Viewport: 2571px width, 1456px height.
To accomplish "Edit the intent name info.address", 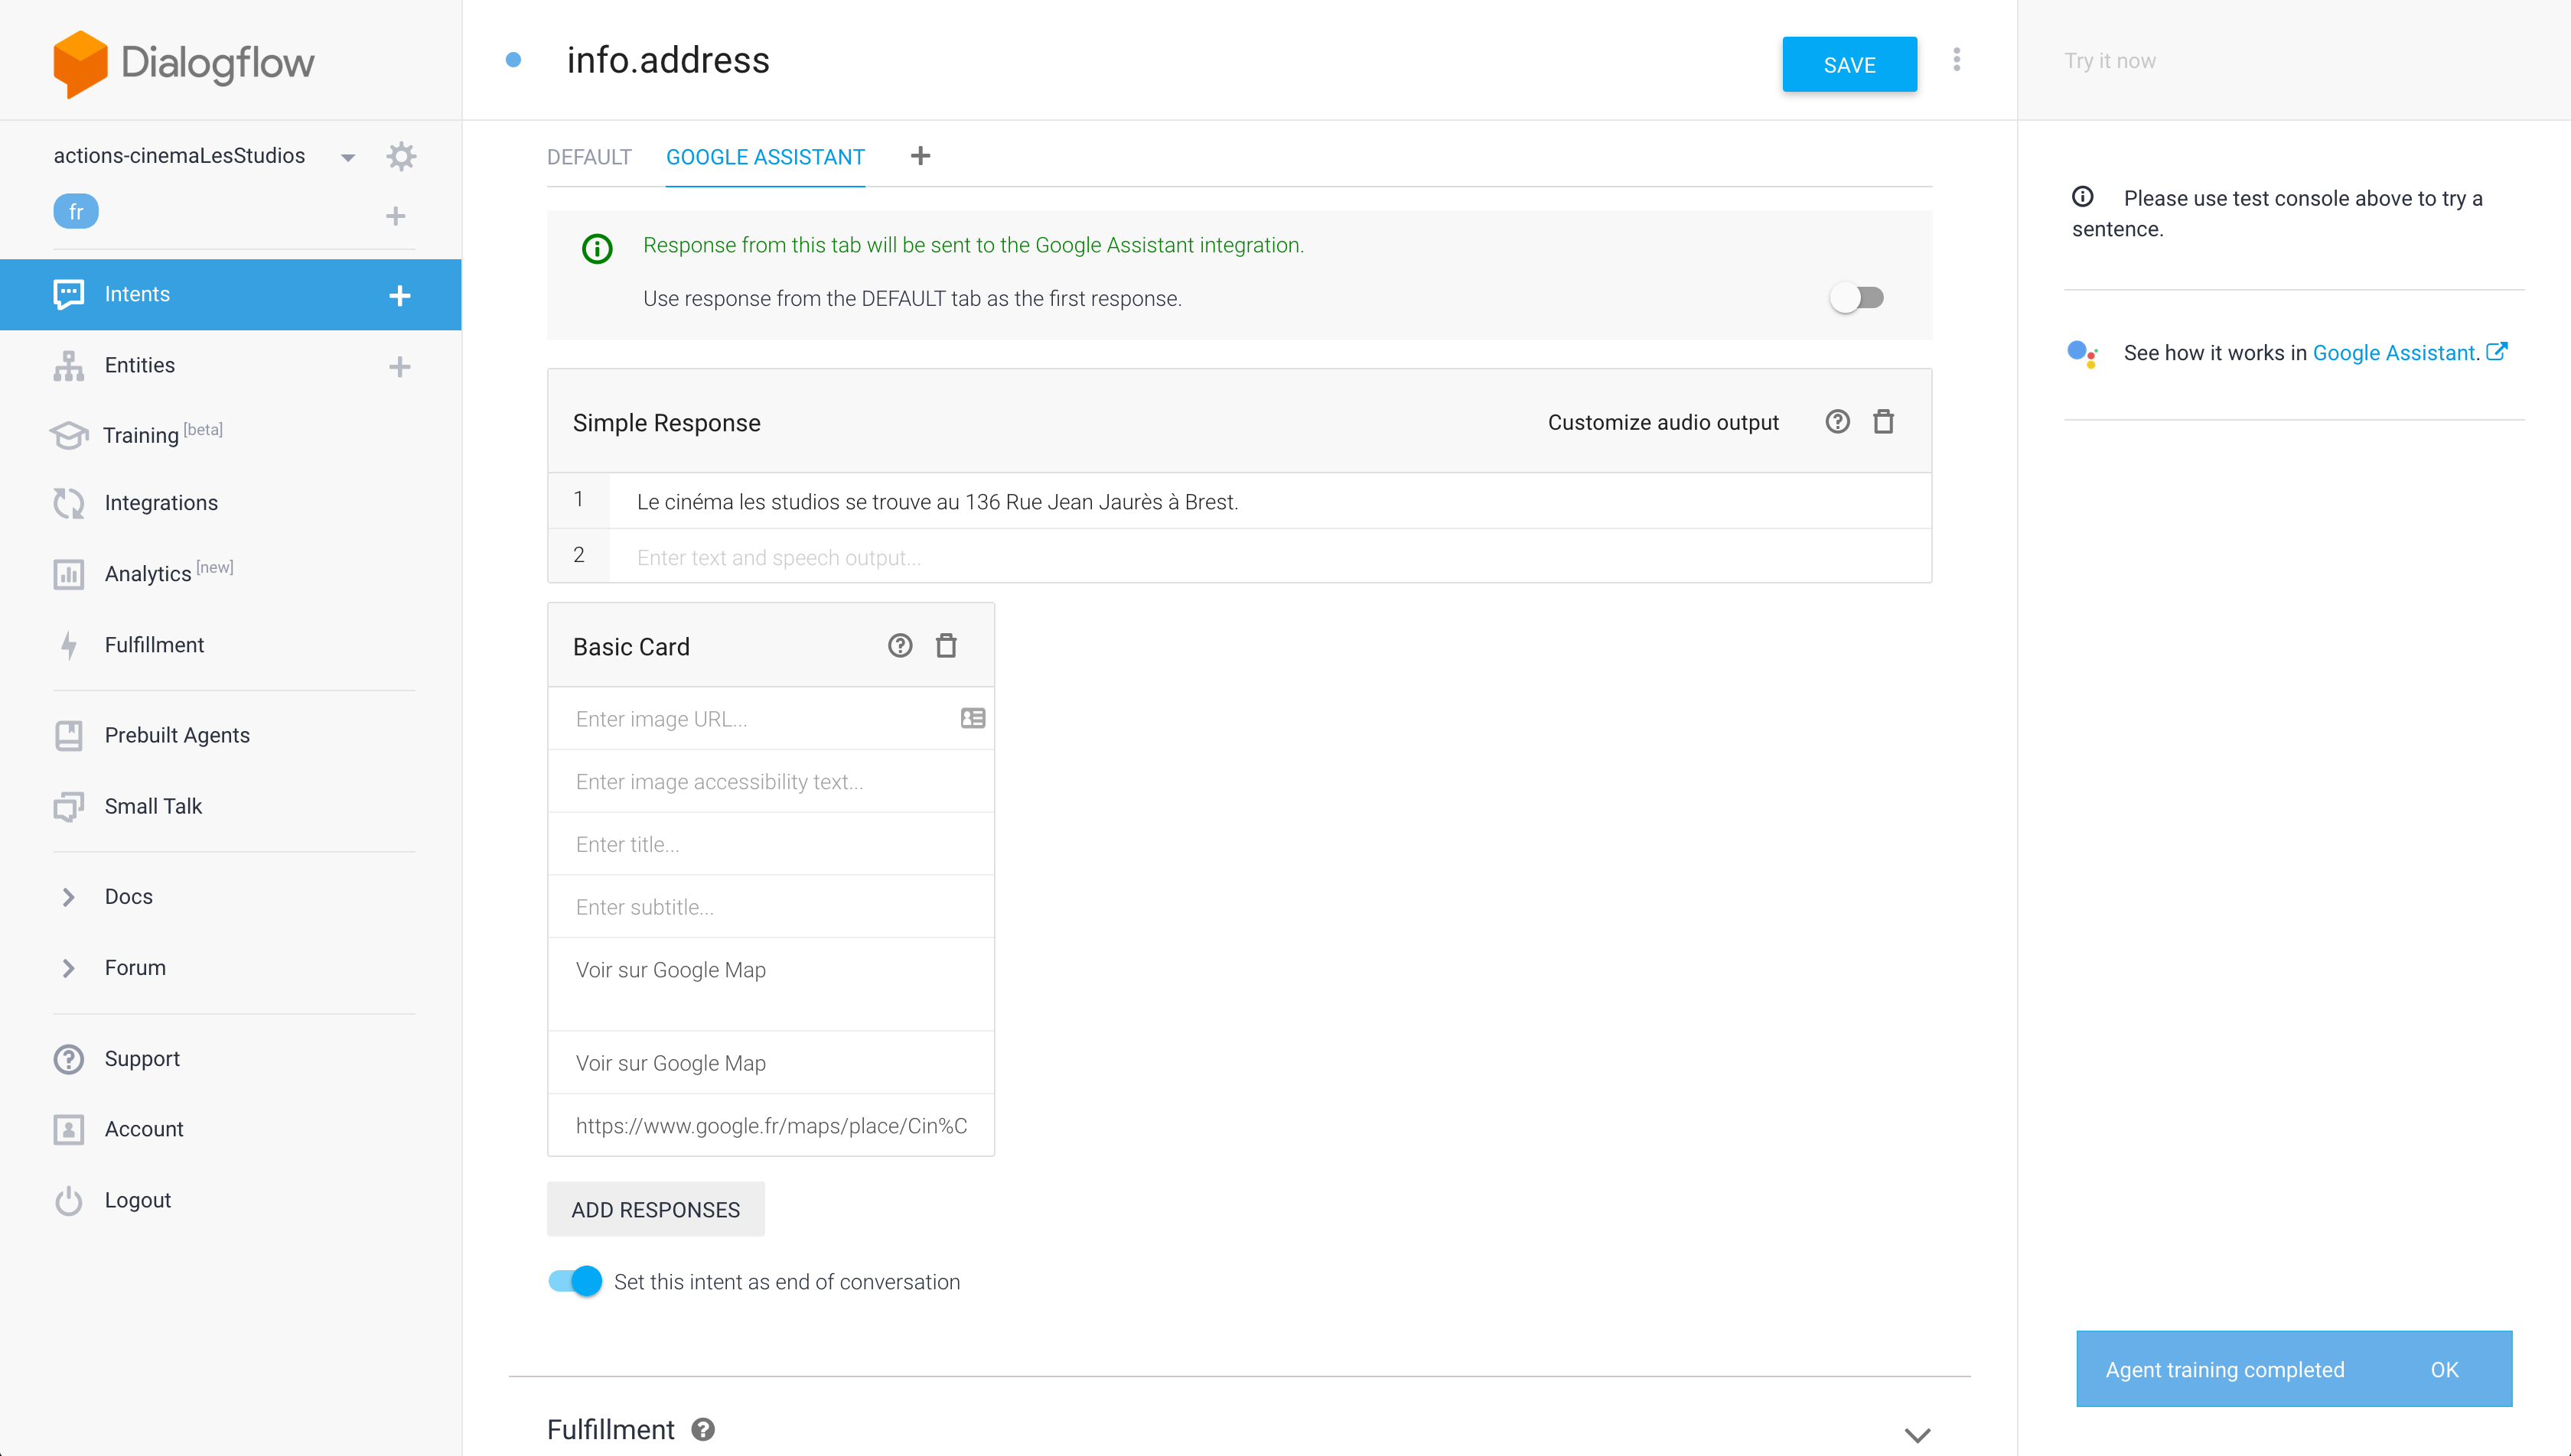I will point(668,60).
